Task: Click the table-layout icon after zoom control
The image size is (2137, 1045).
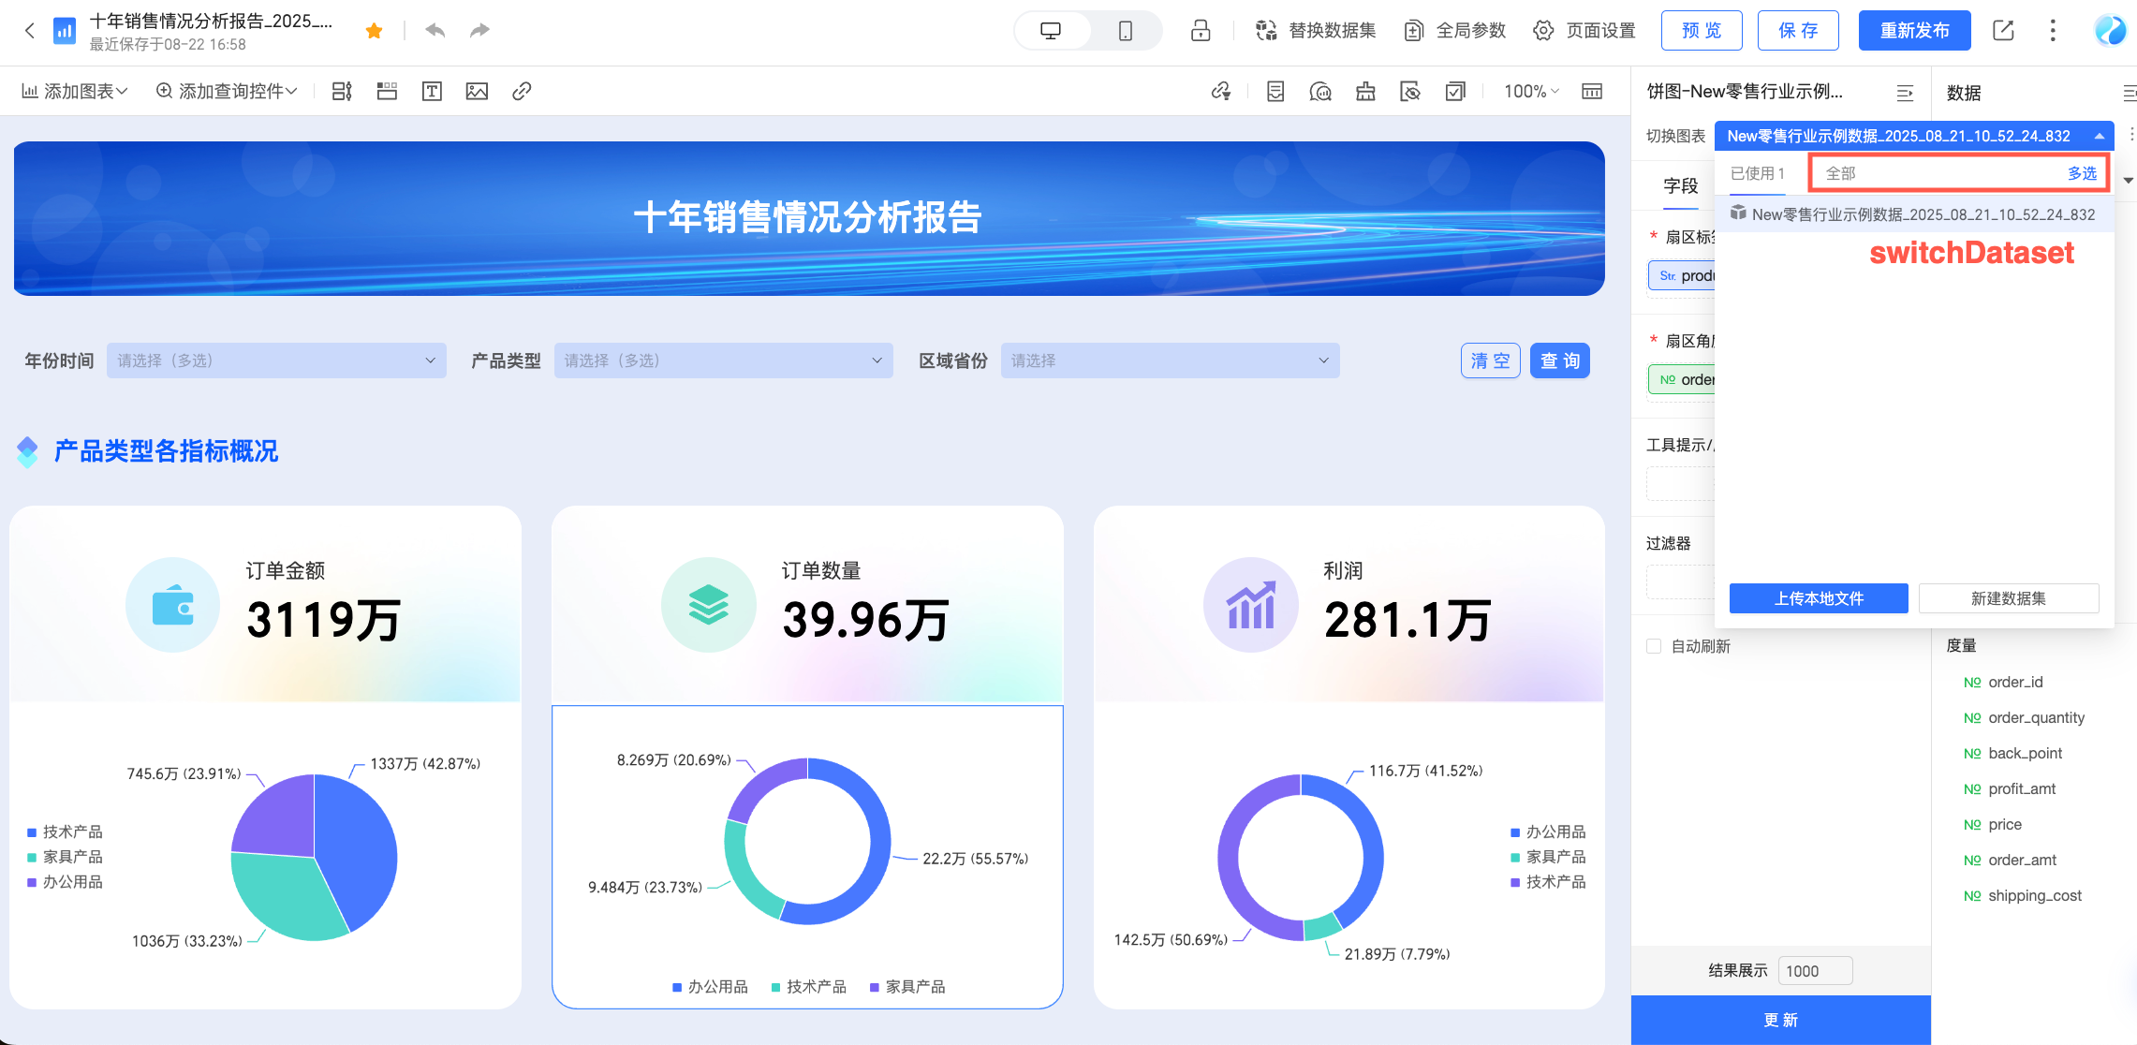Action: (1592, 91)
